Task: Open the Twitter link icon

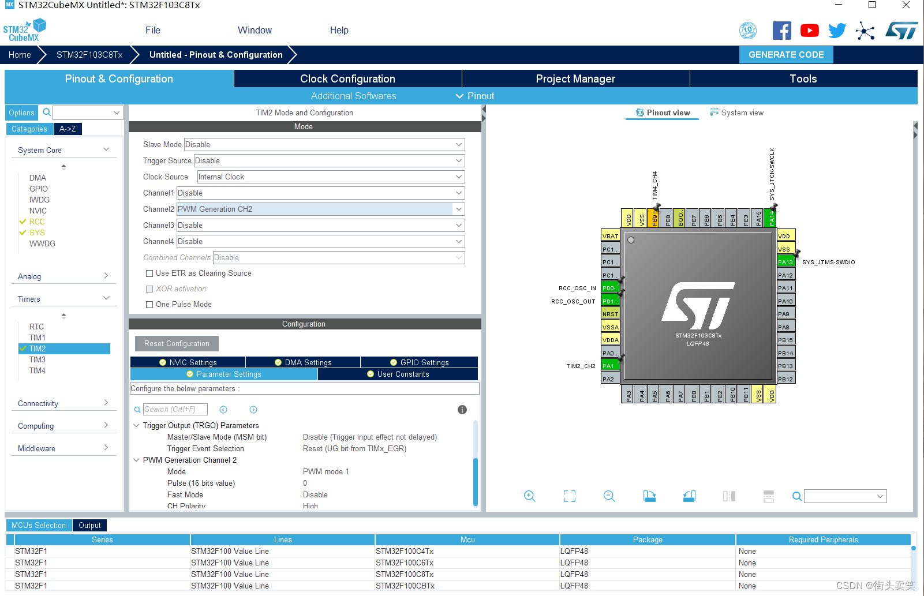Action: [837, 31]
